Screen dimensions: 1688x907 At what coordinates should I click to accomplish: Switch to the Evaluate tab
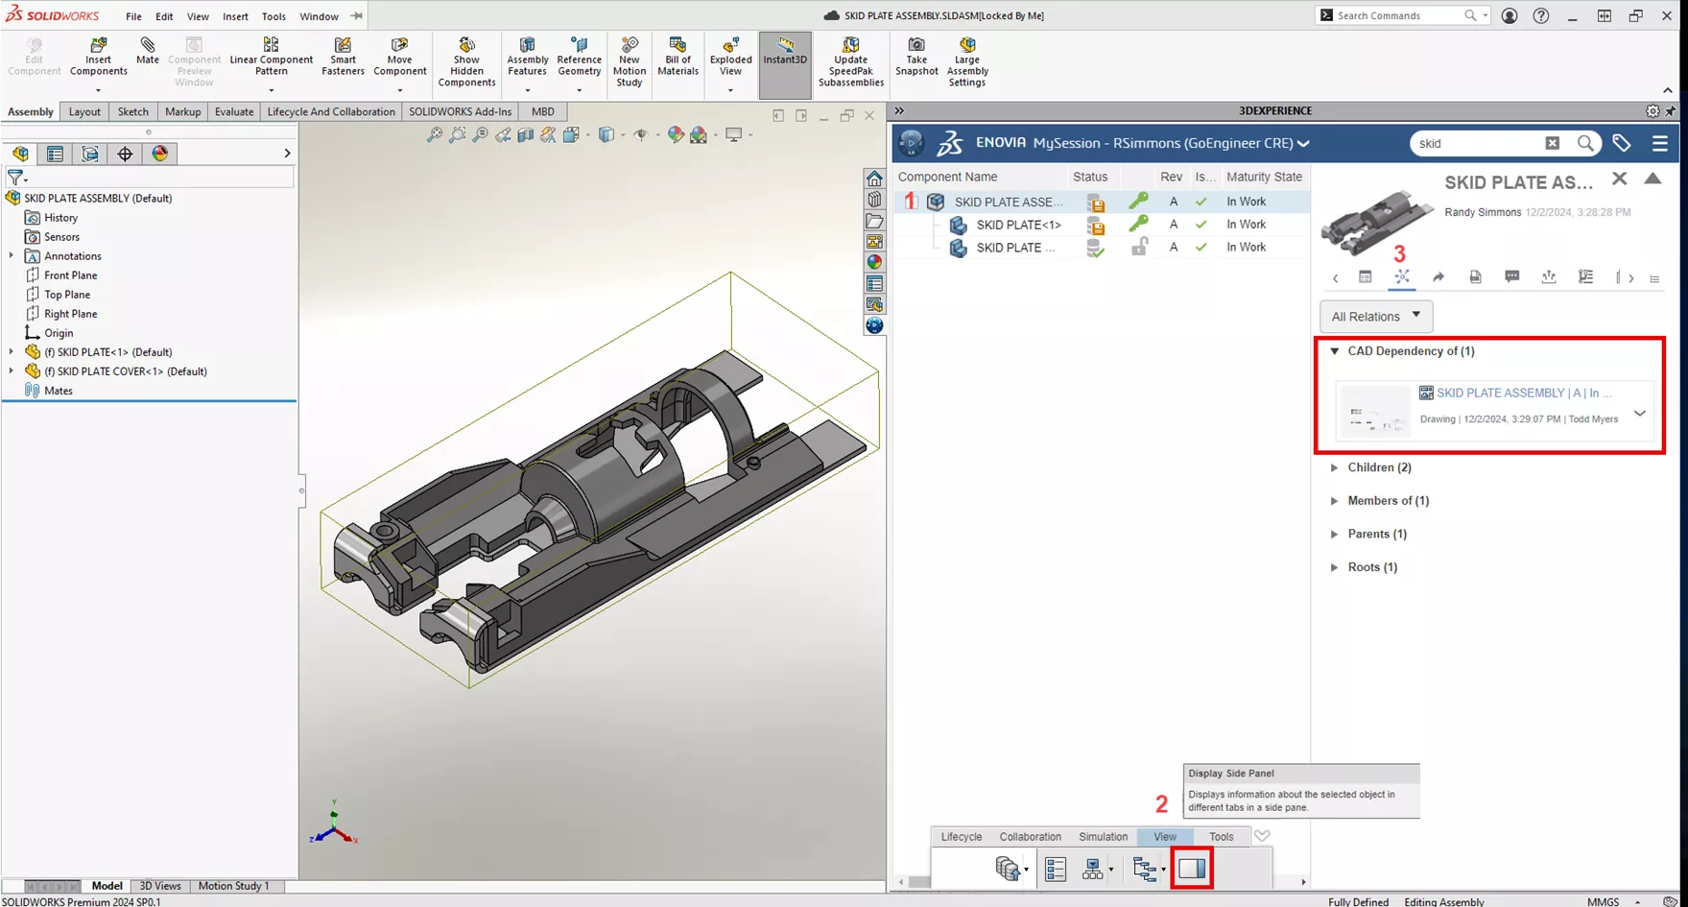(x=234, y=111)
